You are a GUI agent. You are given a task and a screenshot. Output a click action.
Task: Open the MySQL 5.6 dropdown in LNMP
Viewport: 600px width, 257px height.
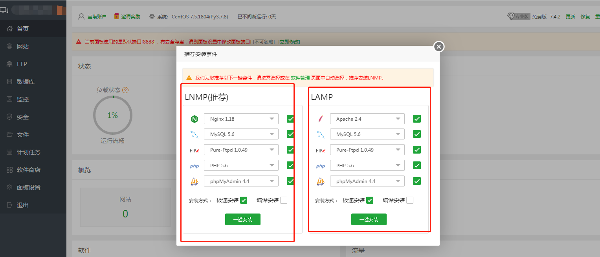coord(241,134)
